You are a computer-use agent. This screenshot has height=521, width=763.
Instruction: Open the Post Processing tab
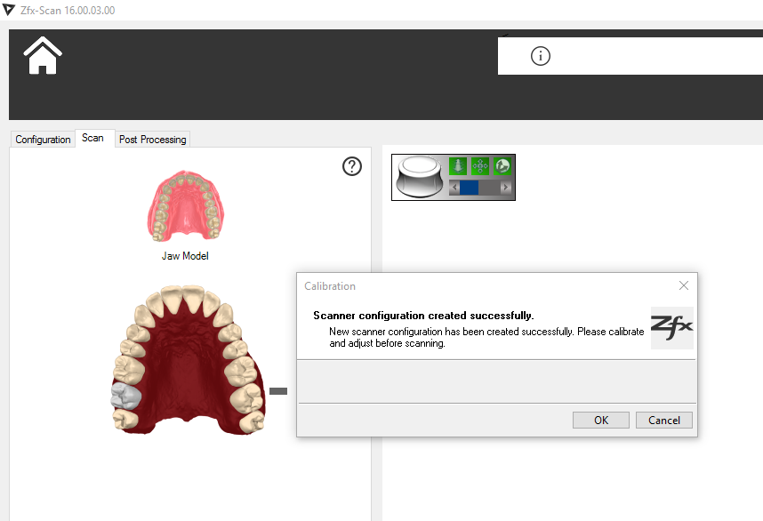[152, 140]
